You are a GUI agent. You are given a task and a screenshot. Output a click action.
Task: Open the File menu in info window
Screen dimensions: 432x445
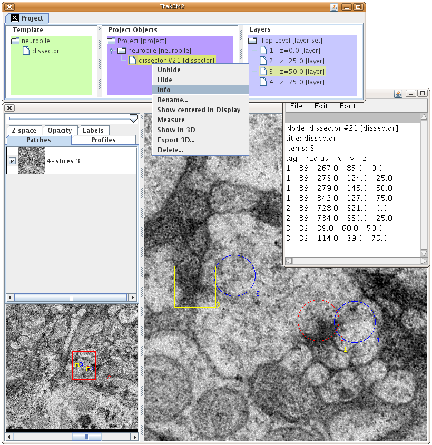coord(297,106)
